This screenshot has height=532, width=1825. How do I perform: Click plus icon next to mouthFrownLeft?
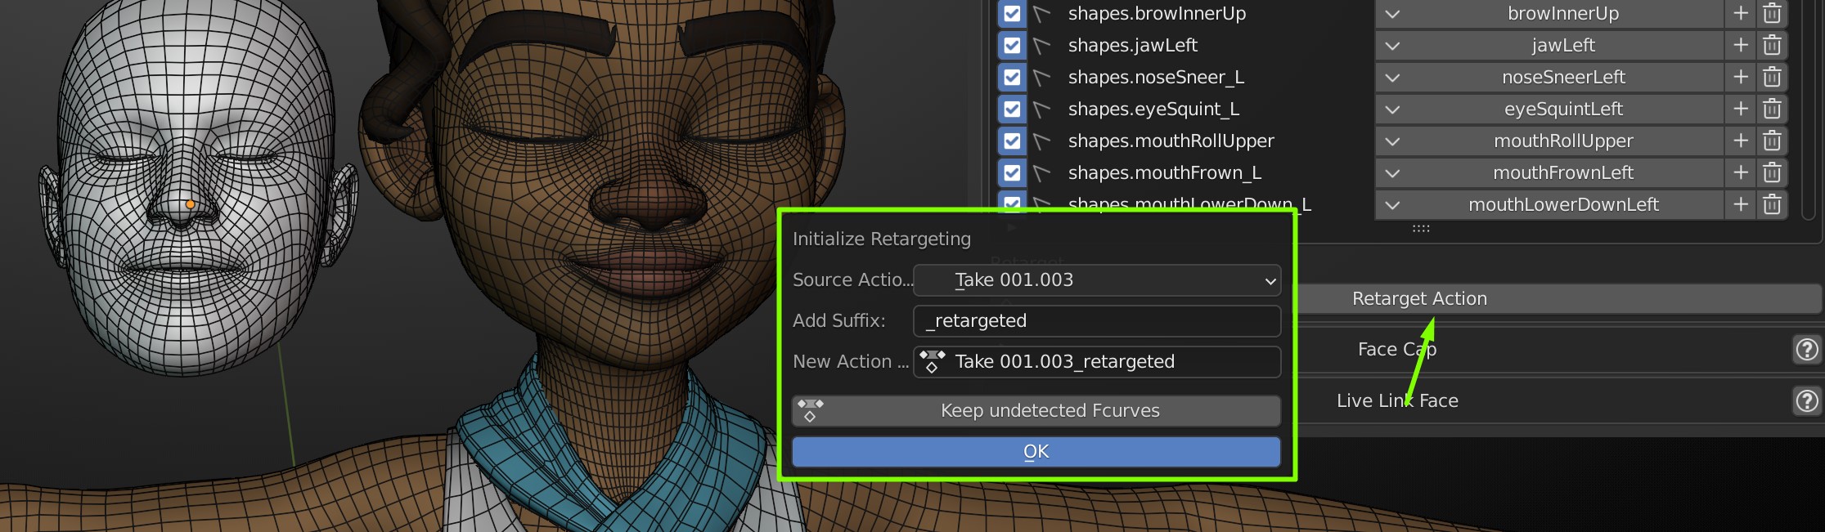click(x=1741, y=172)
